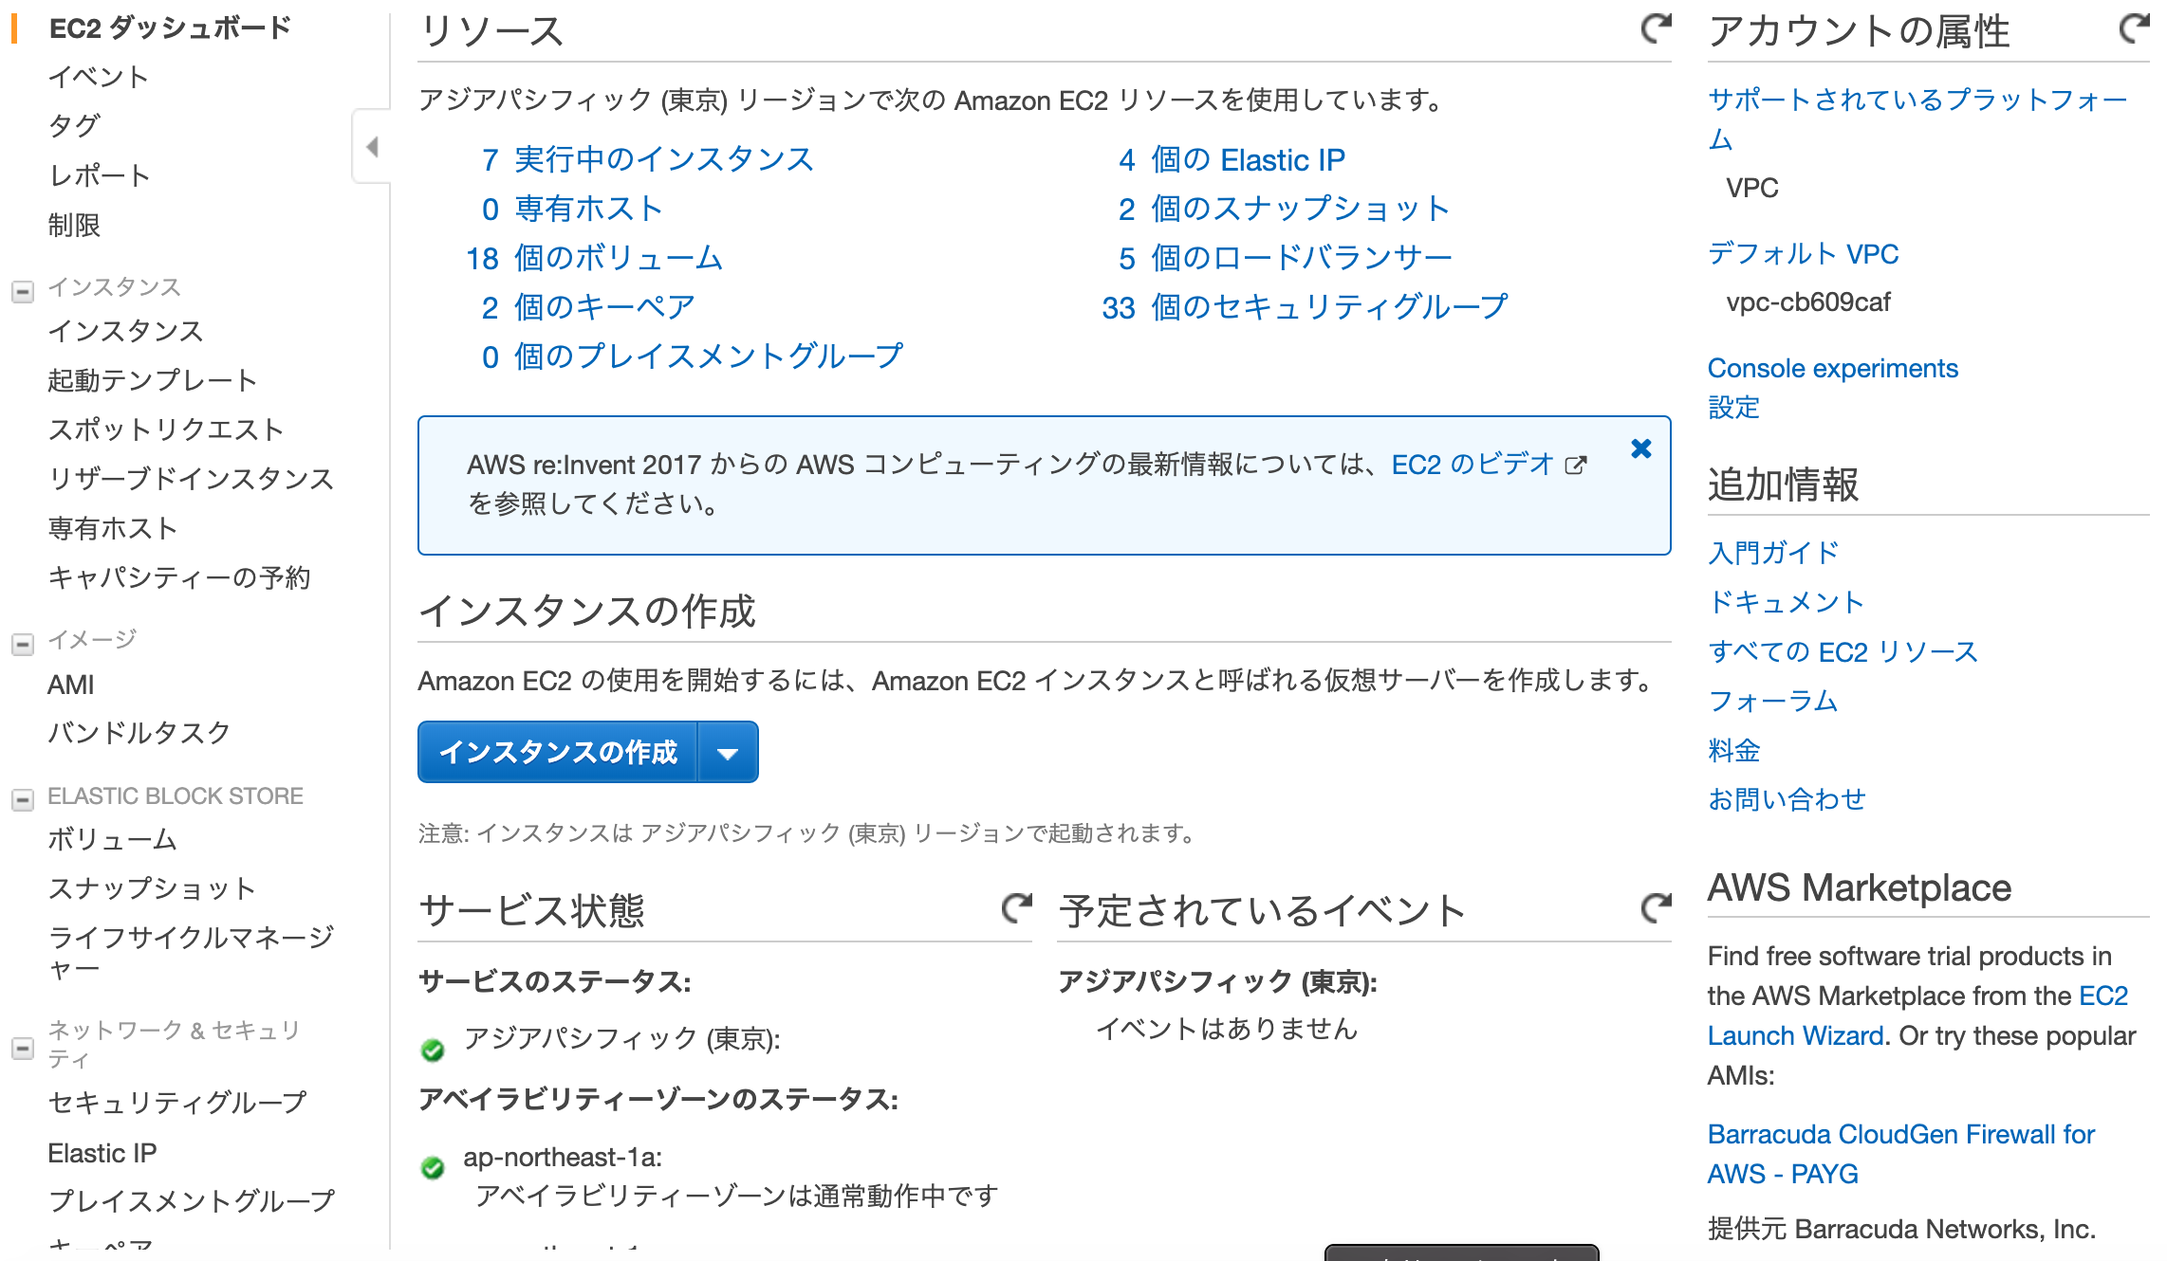
Task: Select the イベントはありません text
Action: [x=1228, y=1029]
